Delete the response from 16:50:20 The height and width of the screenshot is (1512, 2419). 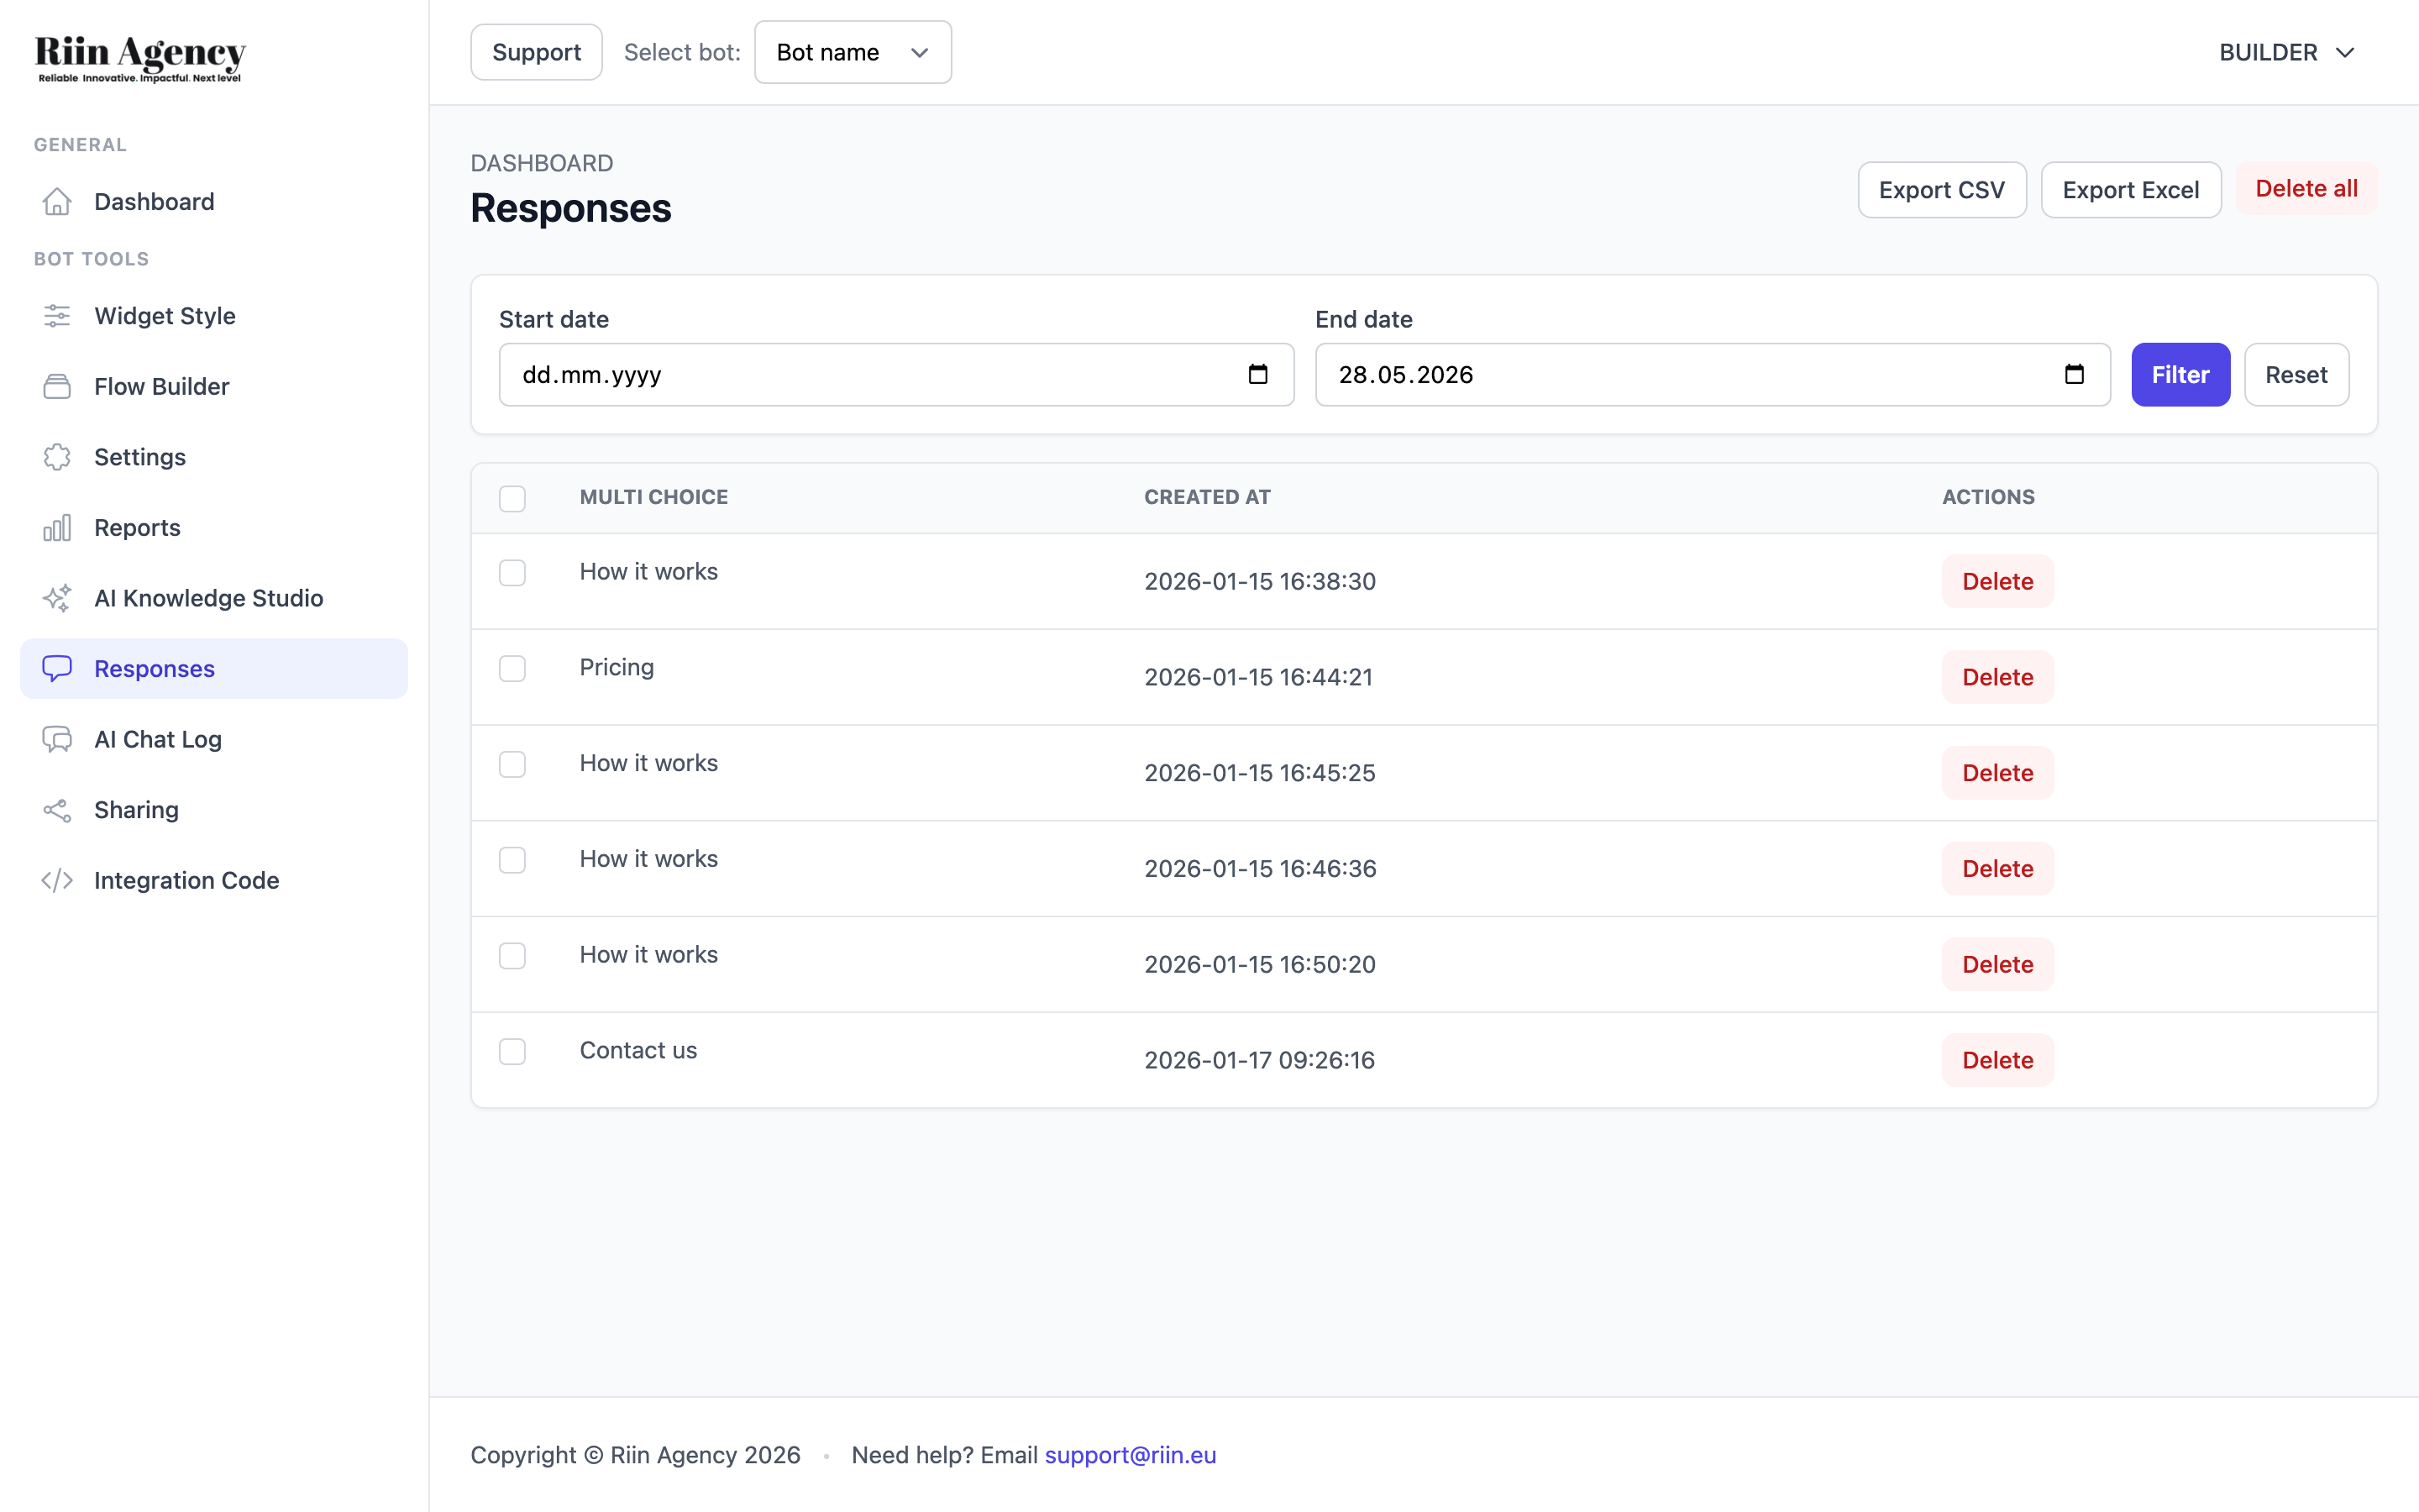pos(1997,965)
